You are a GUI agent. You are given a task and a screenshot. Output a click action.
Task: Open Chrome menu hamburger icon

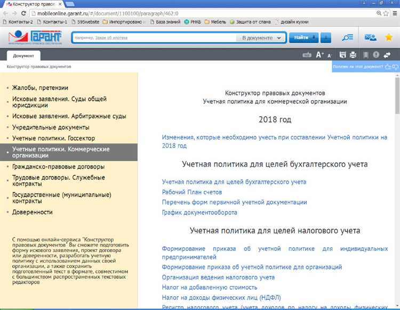tap(395, 13)
